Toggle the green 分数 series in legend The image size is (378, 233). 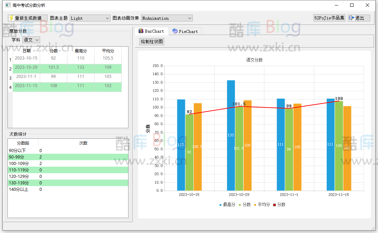pos(246,204)
